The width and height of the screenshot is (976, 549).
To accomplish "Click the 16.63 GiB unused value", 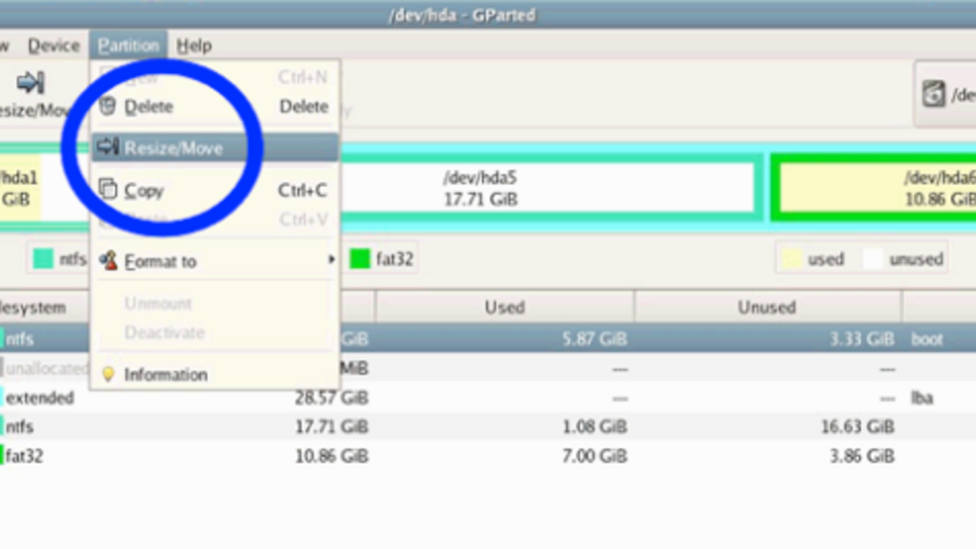I will pyautogui.click(x=858, y=427).
